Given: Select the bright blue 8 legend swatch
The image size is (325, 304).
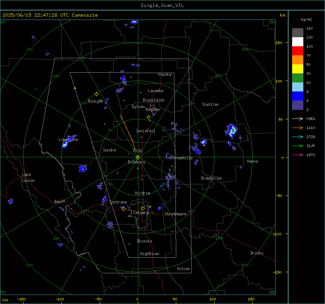Looking at the screenshot, I should (298, 96).
